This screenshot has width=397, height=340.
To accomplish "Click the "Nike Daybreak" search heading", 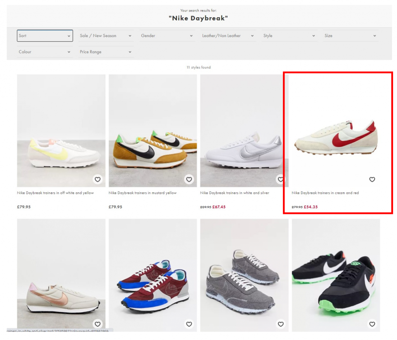I will coord(198,18).
